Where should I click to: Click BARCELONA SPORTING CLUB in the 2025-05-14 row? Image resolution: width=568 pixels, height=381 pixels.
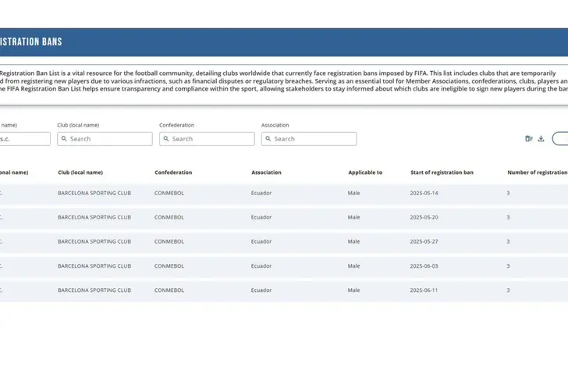coord(94,193)
